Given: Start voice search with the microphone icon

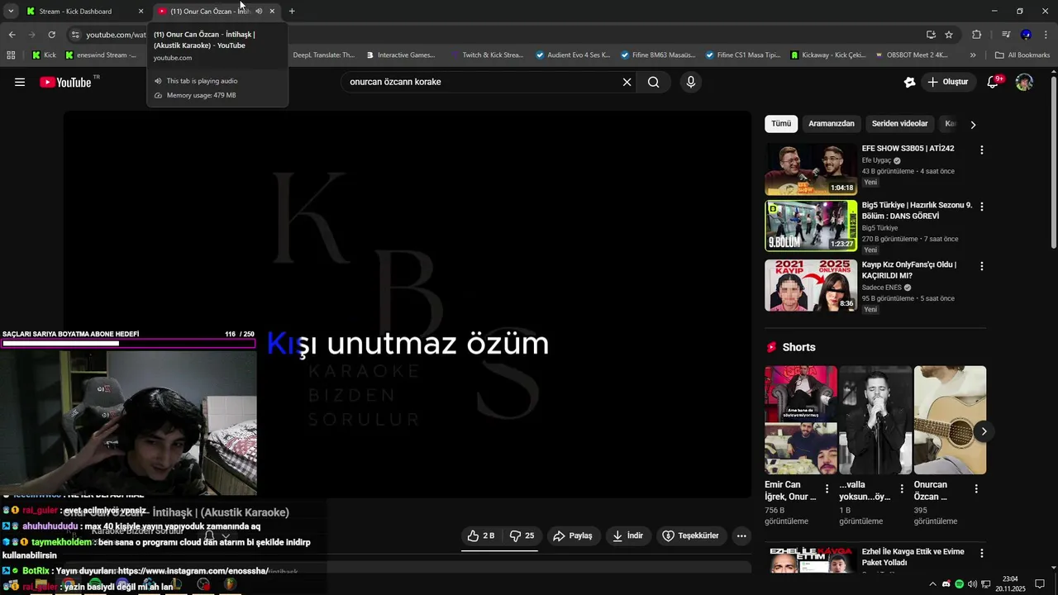Looking at the screenshot, I should pos(691,82).
